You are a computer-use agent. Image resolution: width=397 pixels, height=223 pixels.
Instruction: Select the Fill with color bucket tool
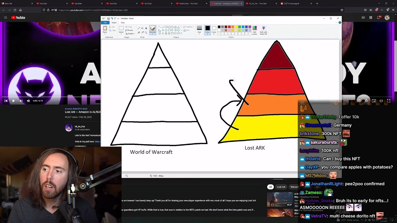point(142,28)
